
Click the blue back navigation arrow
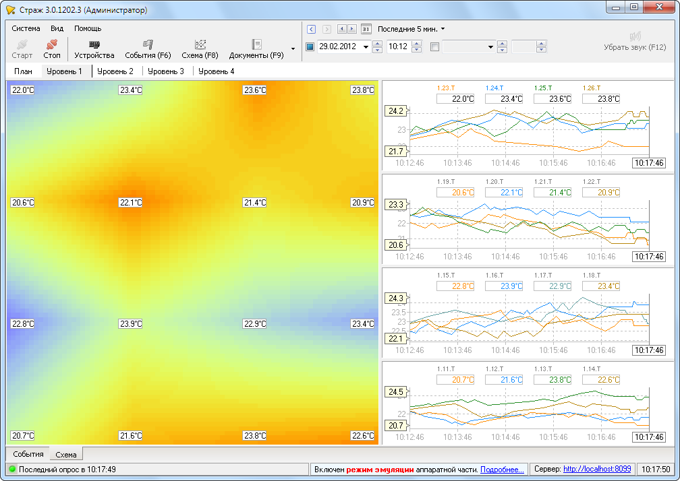click(x=312, y=29)
